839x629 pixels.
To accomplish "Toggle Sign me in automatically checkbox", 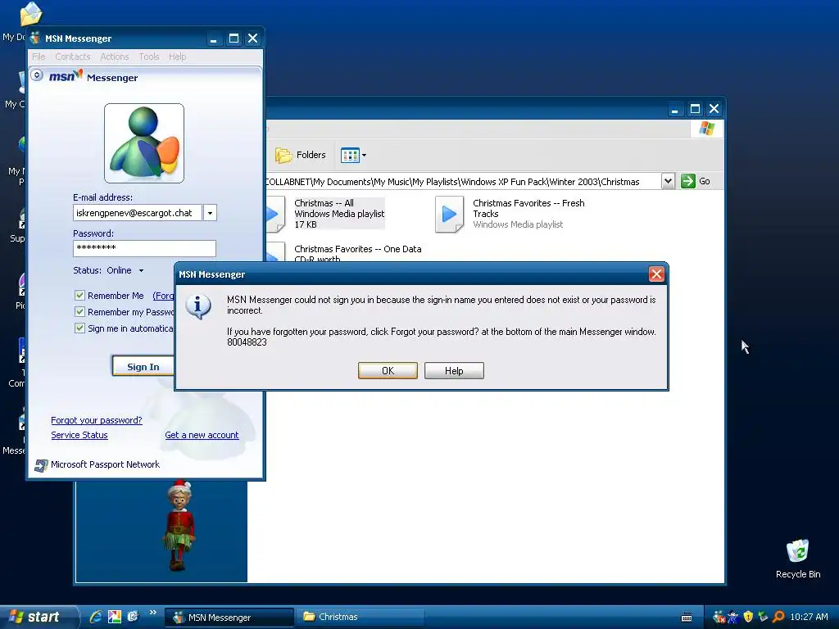I will point(79,328).
